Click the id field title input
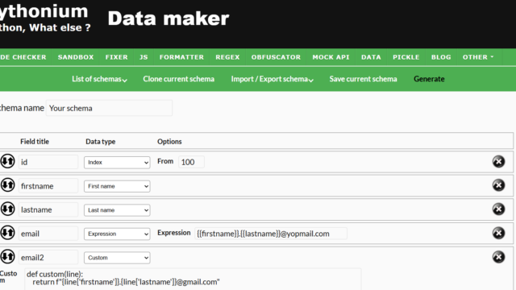Image resolution: width=516 pixels, height=290 pixels. click(x=48, y=162)
